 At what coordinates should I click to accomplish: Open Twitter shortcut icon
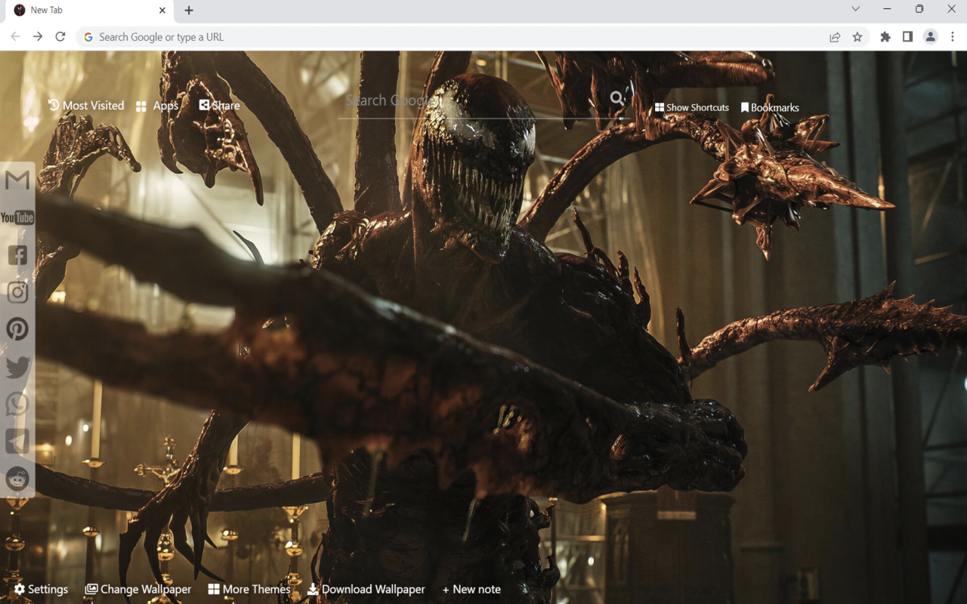(x=17, y=367)
